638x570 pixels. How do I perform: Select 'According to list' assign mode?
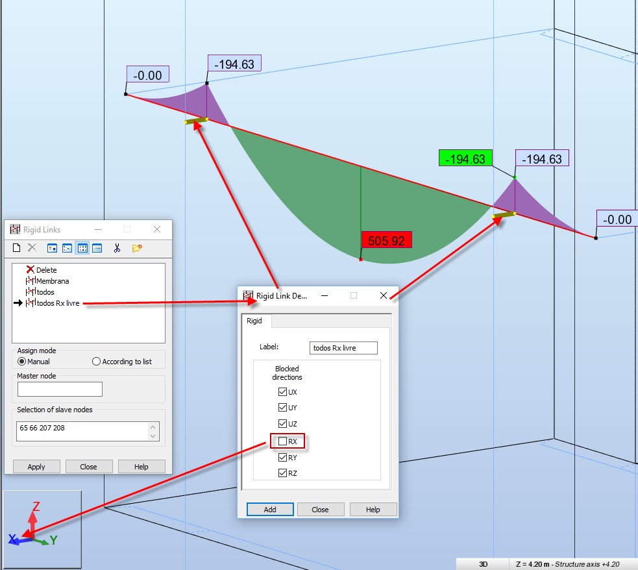[96, 361]
